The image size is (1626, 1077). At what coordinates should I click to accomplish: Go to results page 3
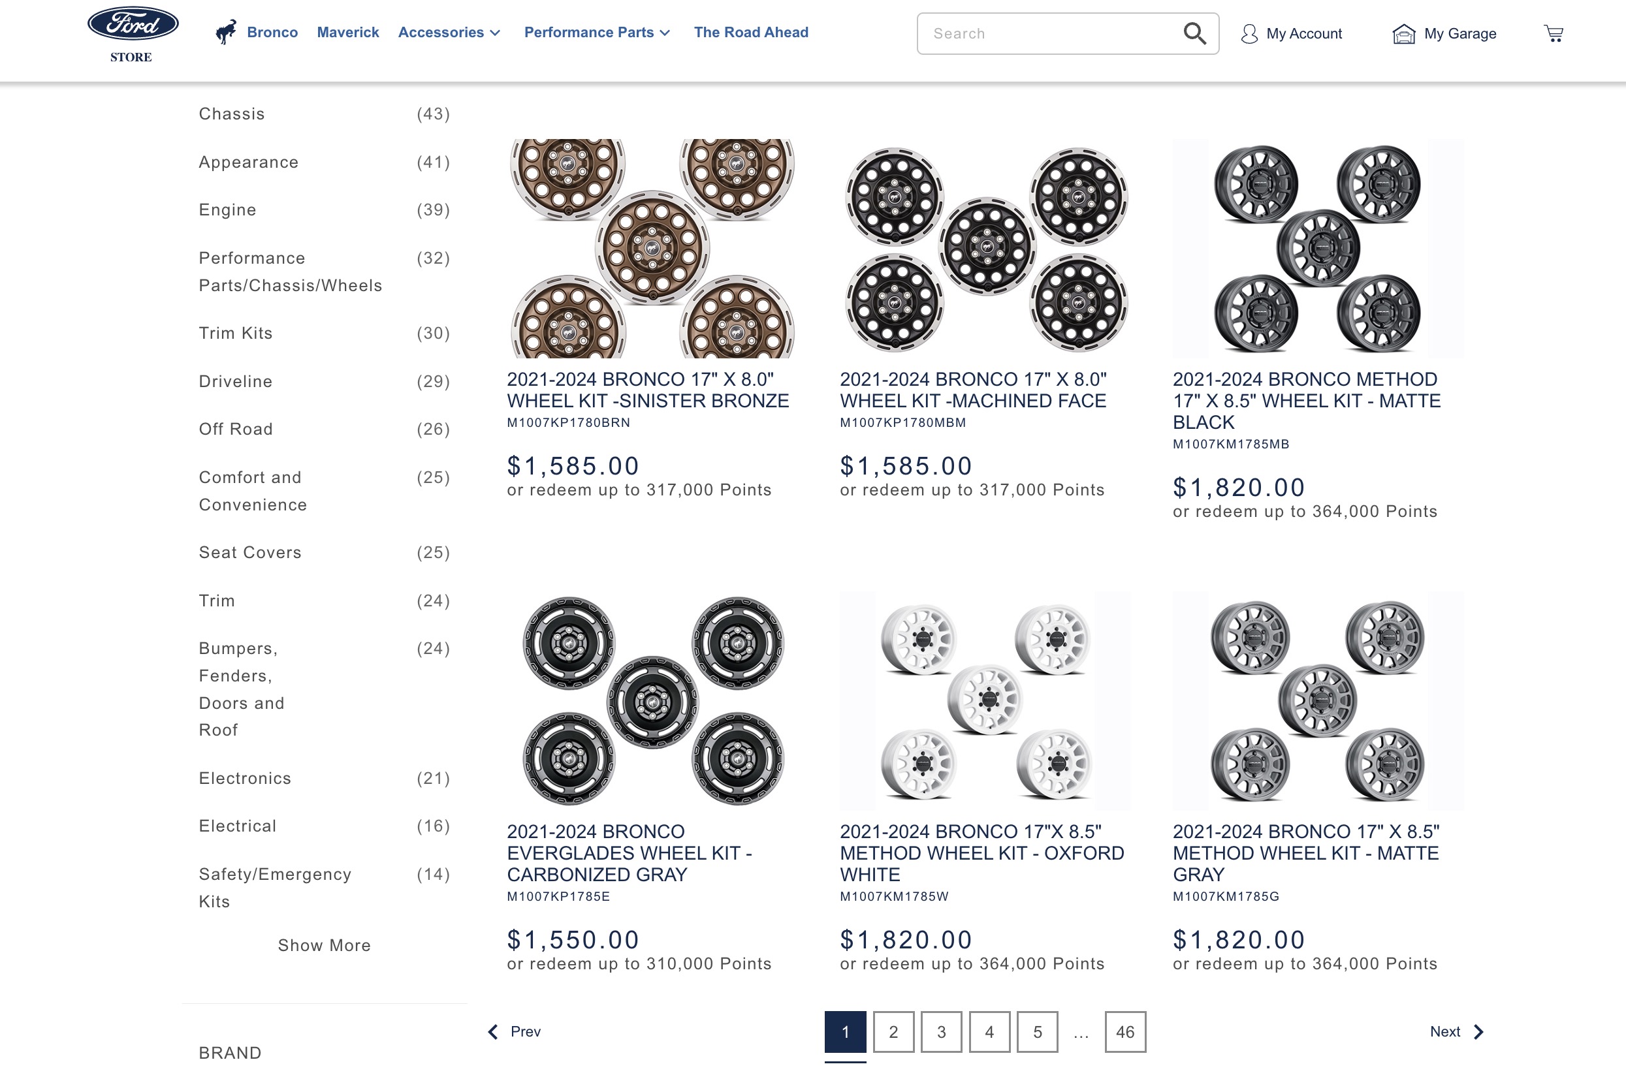[x=941, y=1032]
